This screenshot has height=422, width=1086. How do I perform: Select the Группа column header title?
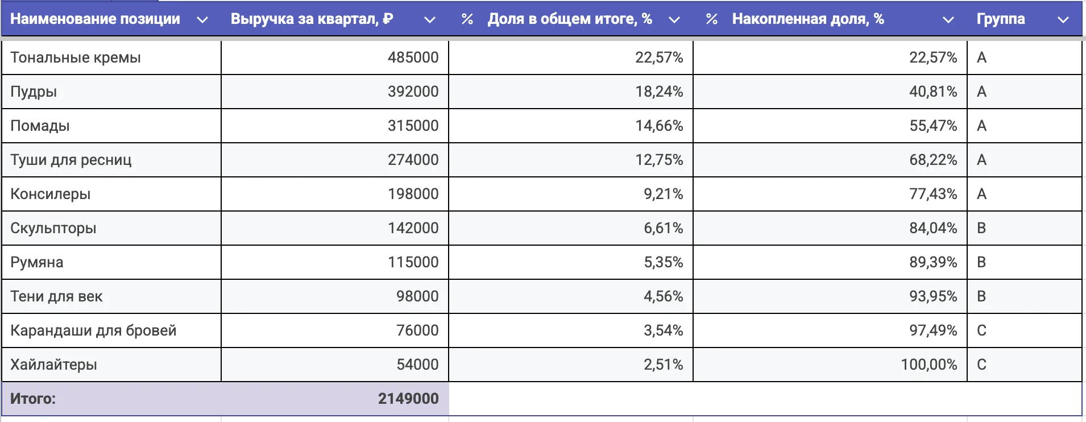pos(1000,19)
